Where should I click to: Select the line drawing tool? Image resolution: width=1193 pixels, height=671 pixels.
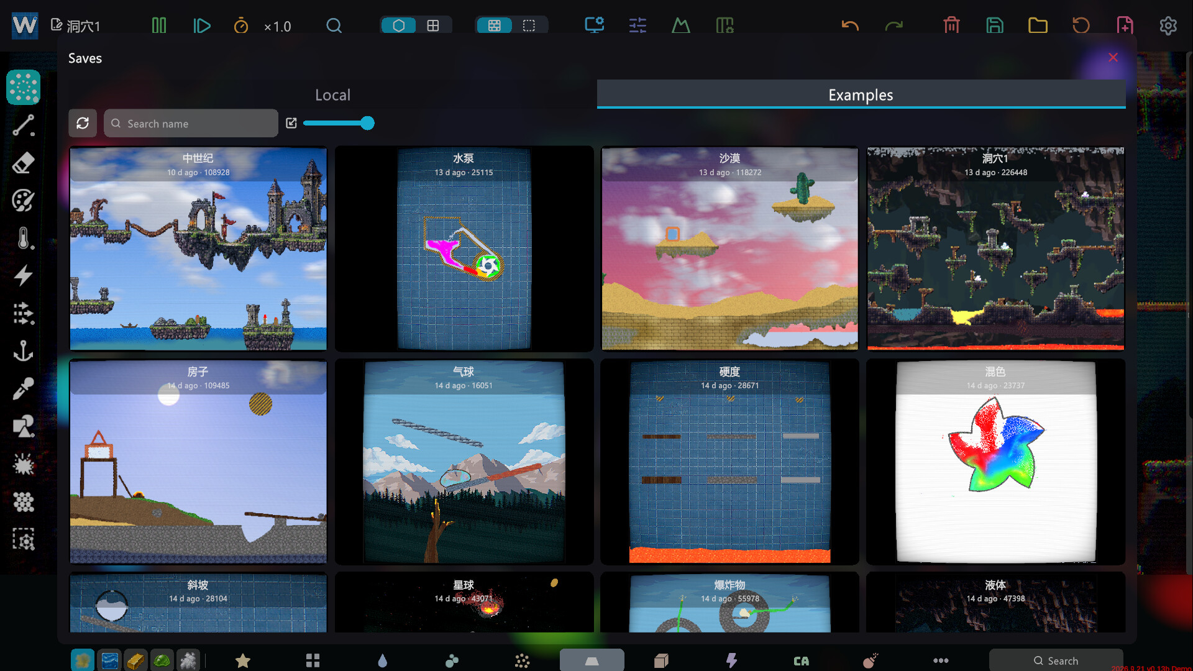(x=24, y=126)
